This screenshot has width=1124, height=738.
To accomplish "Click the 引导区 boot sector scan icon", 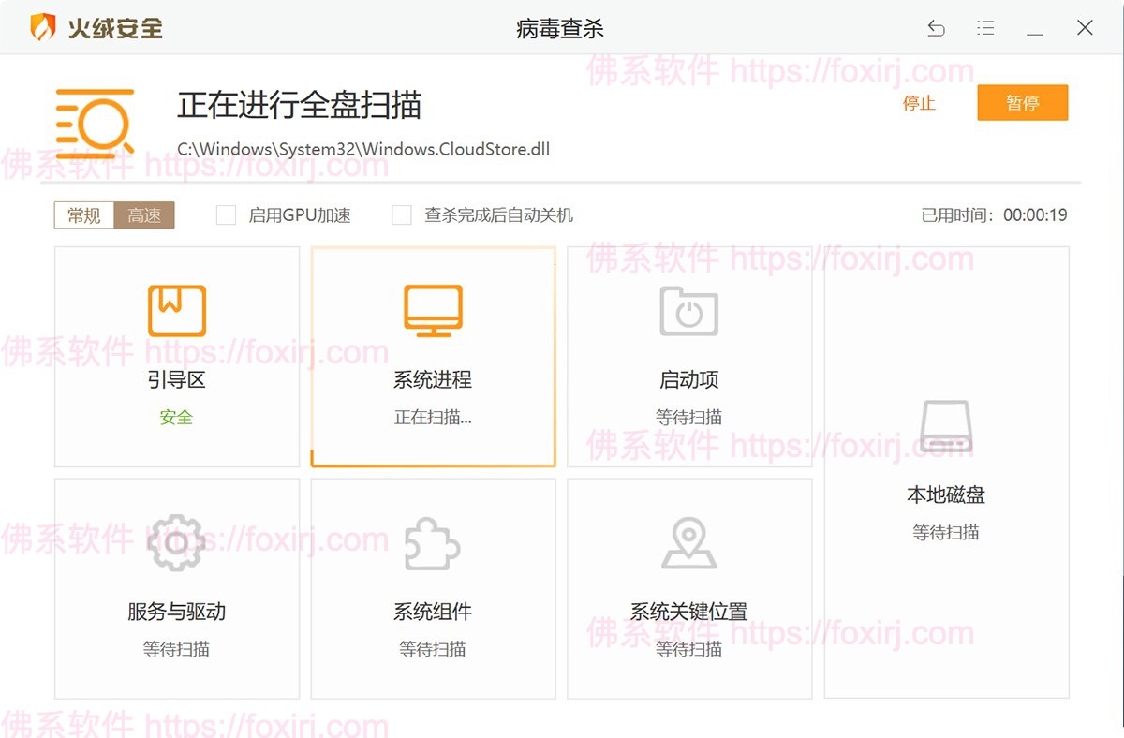I will click(x=176, y=309).
